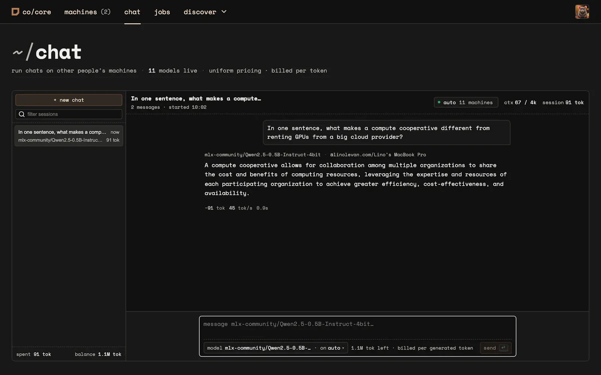Click the user message bubble

(387, 132)
